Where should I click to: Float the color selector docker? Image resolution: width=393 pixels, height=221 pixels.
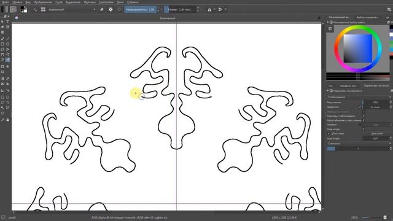[388, 22]
